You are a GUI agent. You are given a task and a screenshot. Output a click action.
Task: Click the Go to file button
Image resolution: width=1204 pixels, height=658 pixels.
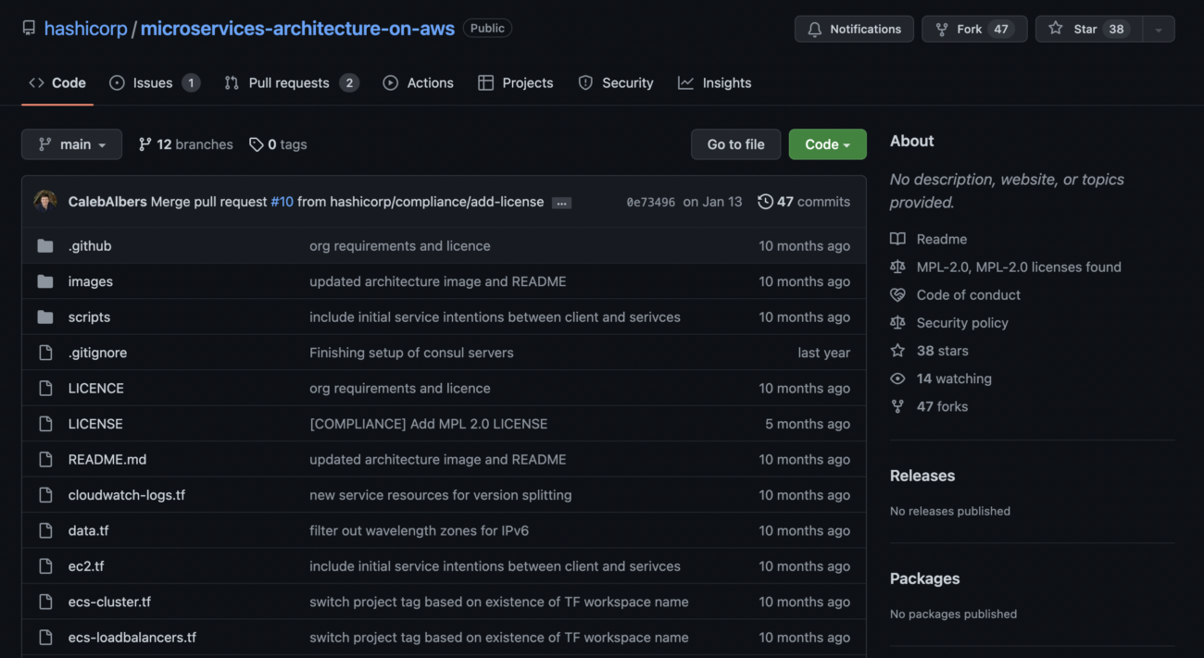tap(735, 144)
